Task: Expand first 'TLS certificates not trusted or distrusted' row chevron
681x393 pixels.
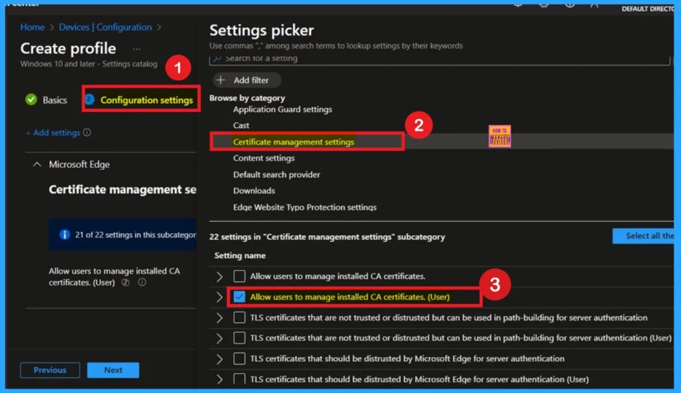Action: point(219,318)
